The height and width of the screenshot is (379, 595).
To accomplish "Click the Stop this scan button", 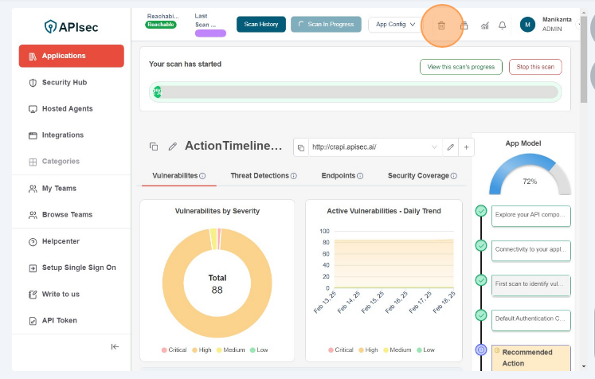I will click(x=534, y=67).
